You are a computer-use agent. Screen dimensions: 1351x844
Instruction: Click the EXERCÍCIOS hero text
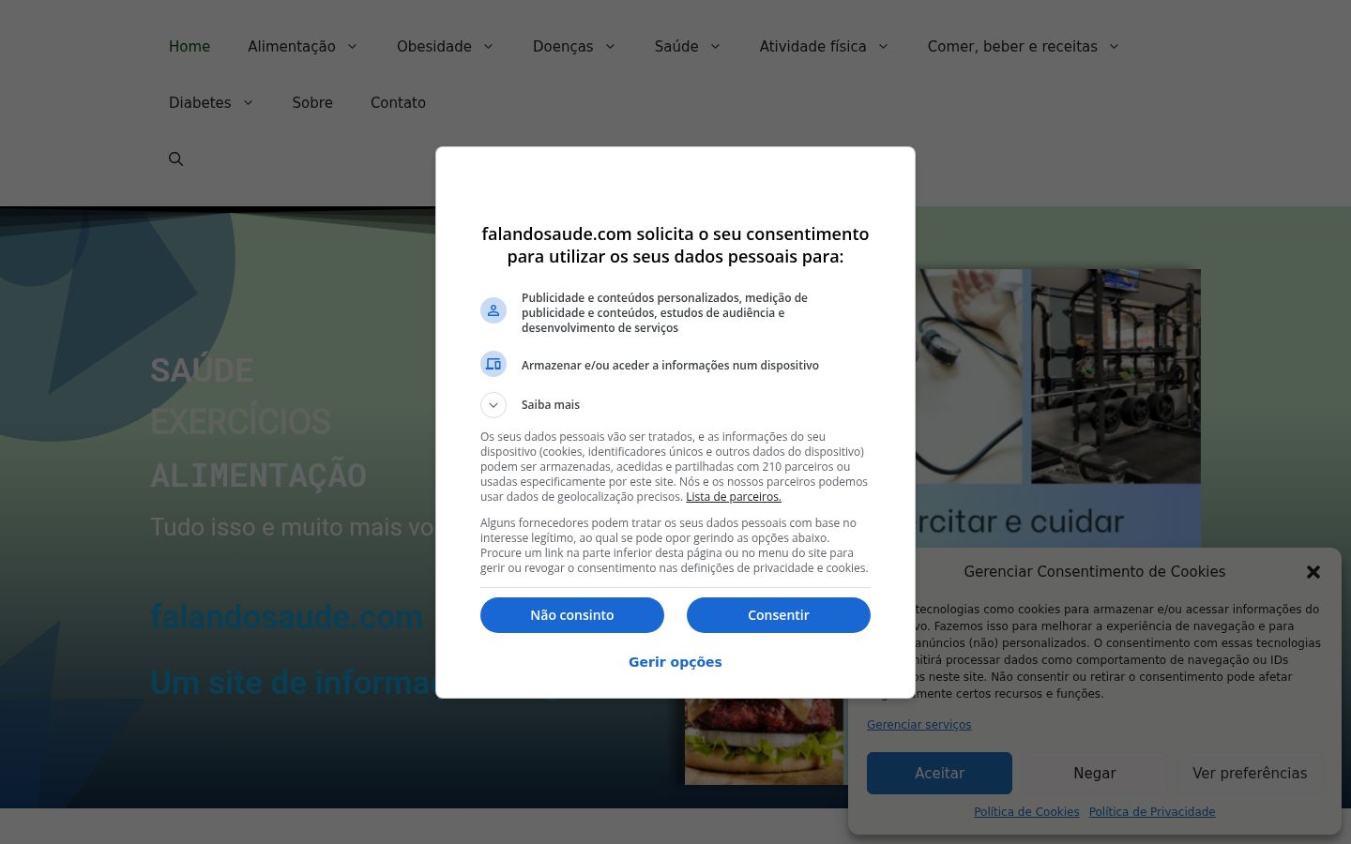tap(241, 422)
